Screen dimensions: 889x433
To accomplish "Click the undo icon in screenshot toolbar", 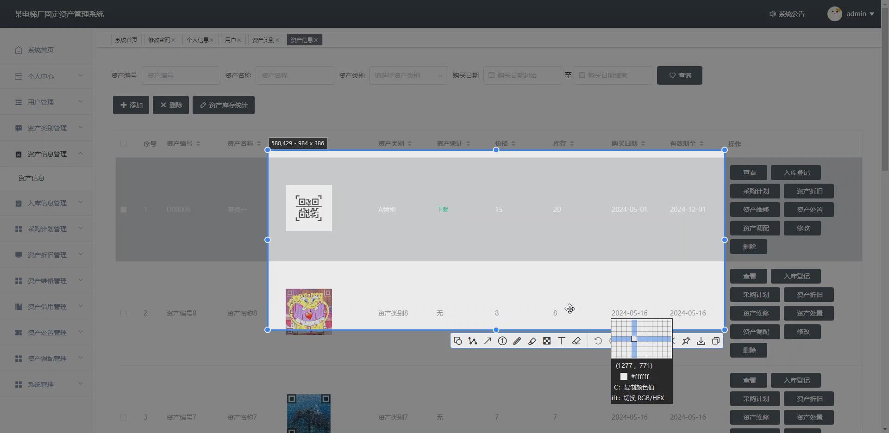I will (598, 341).
